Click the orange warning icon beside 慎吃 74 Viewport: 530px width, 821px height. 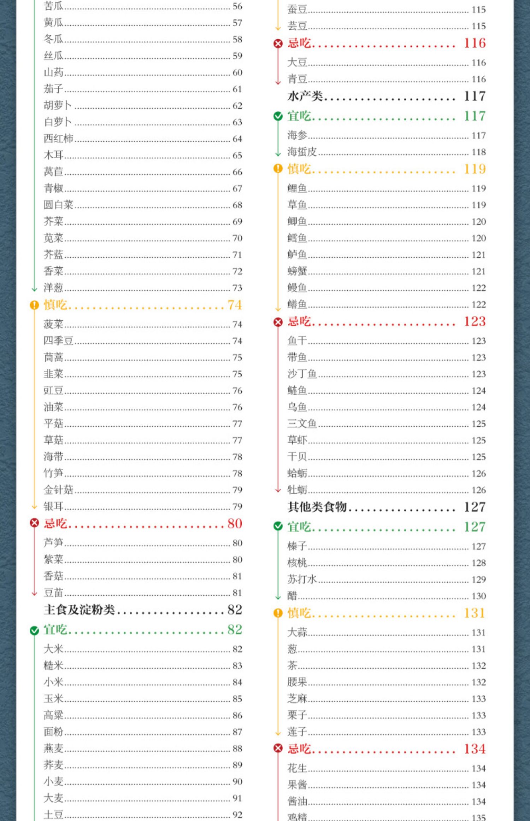[34, 305]
